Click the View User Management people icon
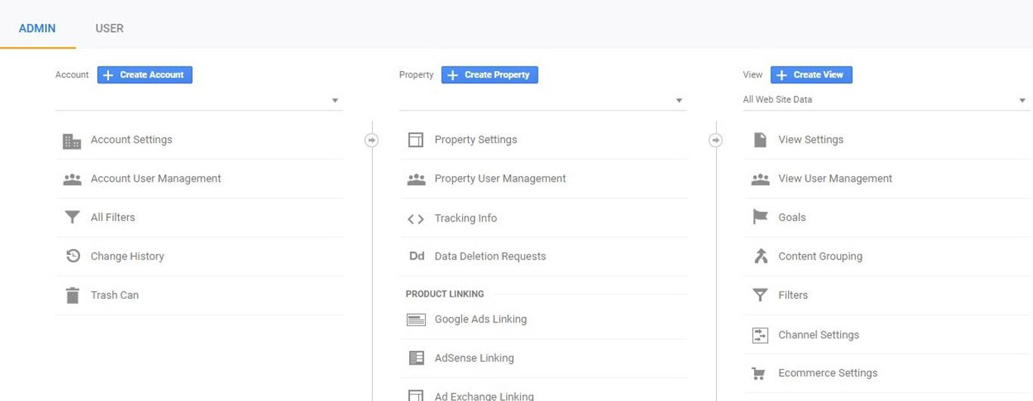1033x401 pixels. 760,179
